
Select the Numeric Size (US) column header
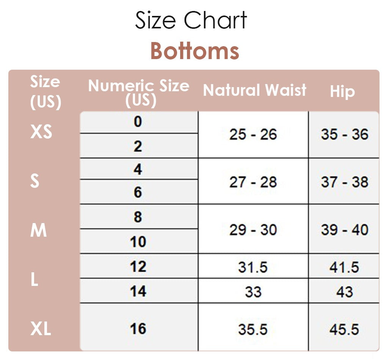click(139, 92)
